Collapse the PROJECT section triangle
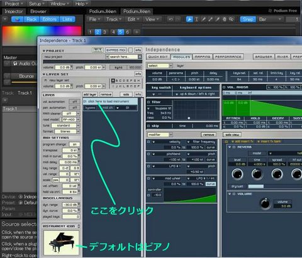Screen dimensions: 302x258 [x=44, y=51]
